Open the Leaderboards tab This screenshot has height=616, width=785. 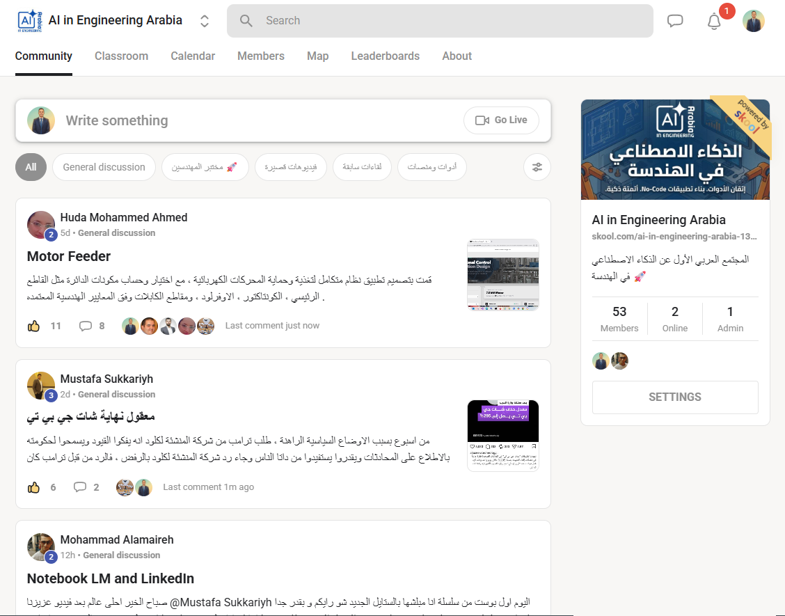pyautogui.click(x=386, y=56)
